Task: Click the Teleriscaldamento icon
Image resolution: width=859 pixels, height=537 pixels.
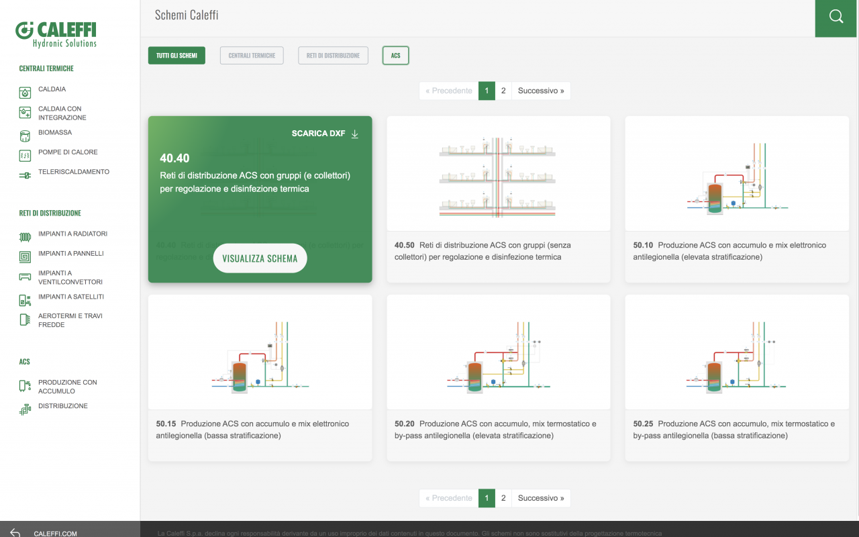Action: tap(25, 175)
